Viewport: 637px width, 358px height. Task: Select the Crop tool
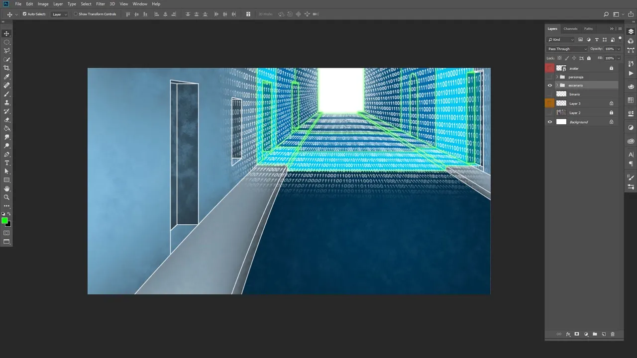tap(6, 68)
